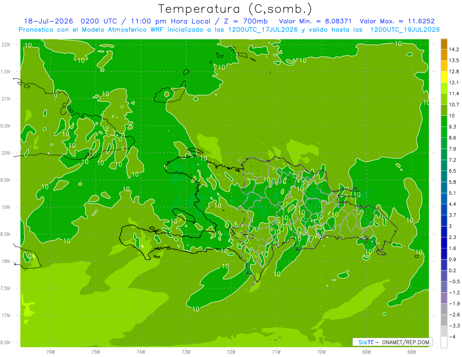Click the '68W' longitude label

(412, 352)
